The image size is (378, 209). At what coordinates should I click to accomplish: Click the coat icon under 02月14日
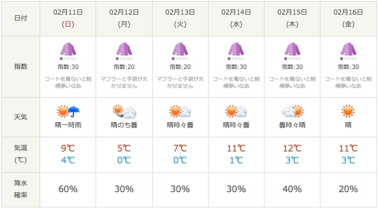236,49
